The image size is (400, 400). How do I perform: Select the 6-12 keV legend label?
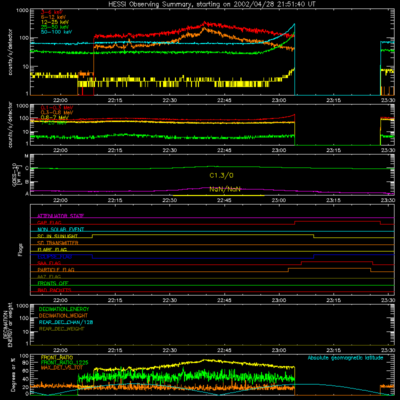point(53,17)
